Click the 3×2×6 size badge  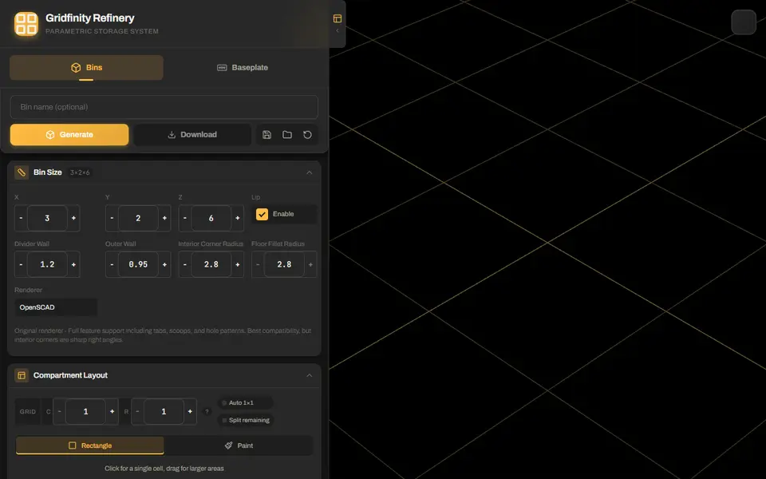point(80,172)
